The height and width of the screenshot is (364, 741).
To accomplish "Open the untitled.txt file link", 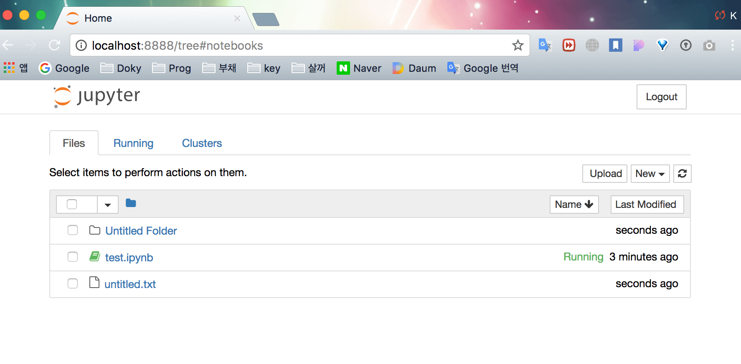I will (x=130, y=284).
